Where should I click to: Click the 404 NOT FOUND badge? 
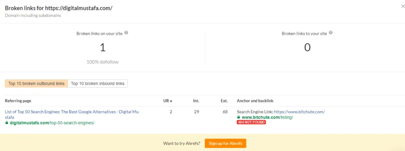(x=251, y=122)
